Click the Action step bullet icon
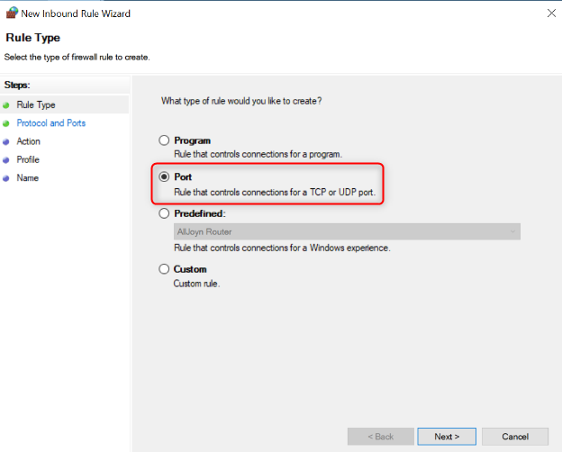562x452 pixels. 6,141
